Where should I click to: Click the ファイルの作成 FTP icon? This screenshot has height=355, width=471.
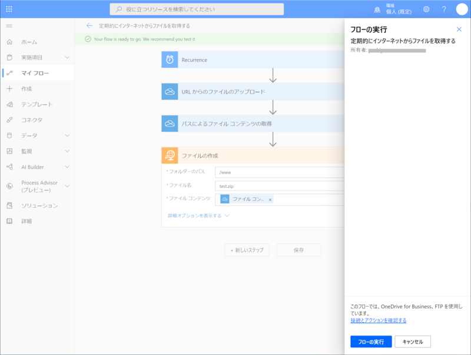point(170,155)
